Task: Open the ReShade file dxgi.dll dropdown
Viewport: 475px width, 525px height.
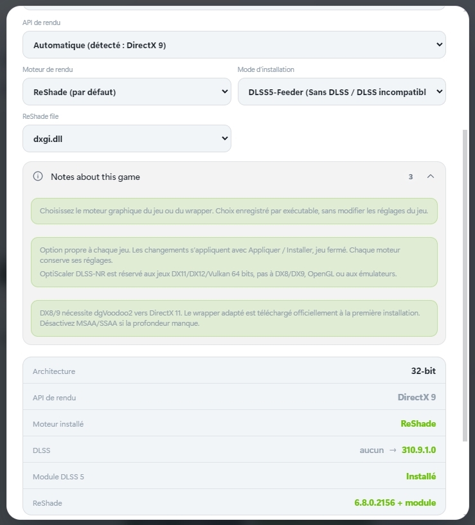Action: (127, 139)
